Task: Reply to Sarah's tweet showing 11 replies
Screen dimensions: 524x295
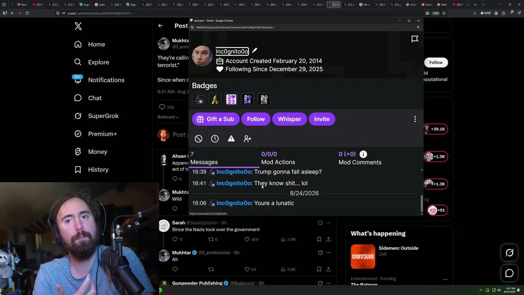Action: pos(177,239)
